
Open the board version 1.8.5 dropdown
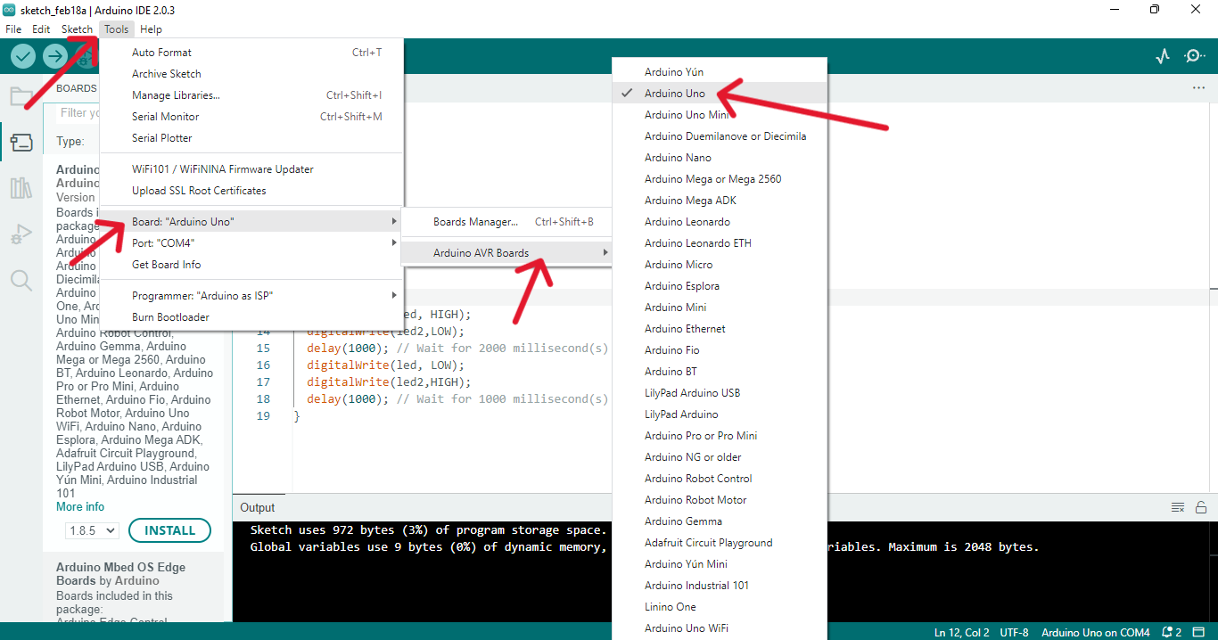92,530
